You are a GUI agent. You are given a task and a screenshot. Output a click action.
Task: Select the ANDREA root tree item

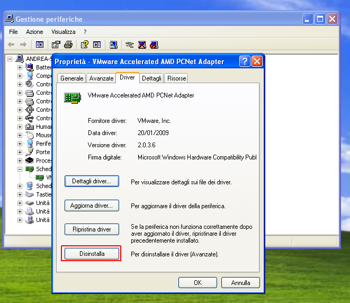pyautogui.click(x=39, y=59)
